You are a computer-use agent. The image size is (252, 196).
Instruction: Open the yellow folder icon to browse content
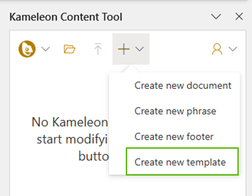(69, 49)
